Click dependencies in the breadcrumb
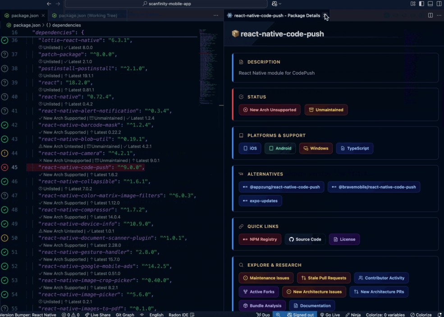 (x=66, y=25)
